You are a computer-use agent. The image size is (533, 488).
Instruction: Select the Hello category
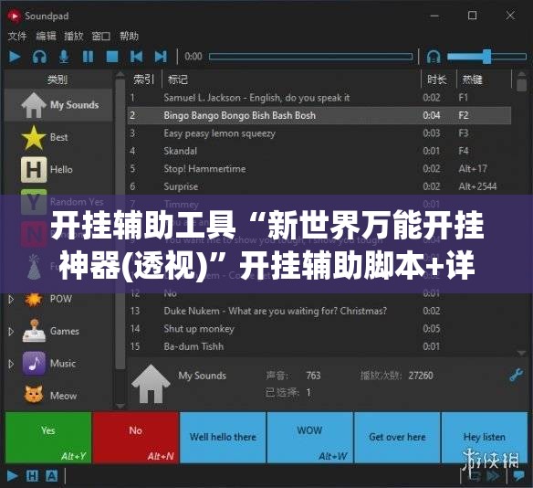tap(58, 169)
